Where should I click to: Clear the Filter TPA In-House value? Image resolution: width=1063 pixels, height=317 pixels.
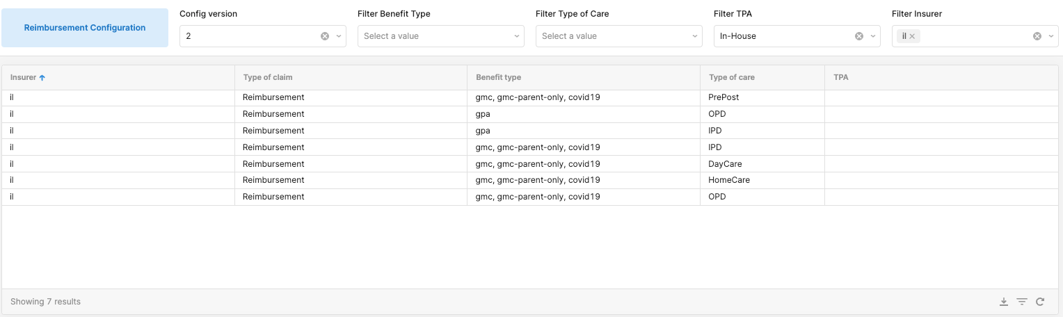[x=859, y=36]
